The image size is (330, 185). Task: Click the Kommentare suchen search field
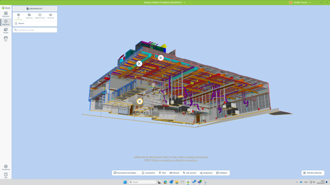tap(35, 30)
